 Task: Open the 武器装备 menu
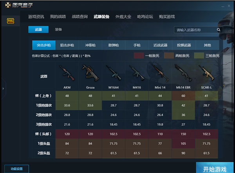click(x=101, y=16)
